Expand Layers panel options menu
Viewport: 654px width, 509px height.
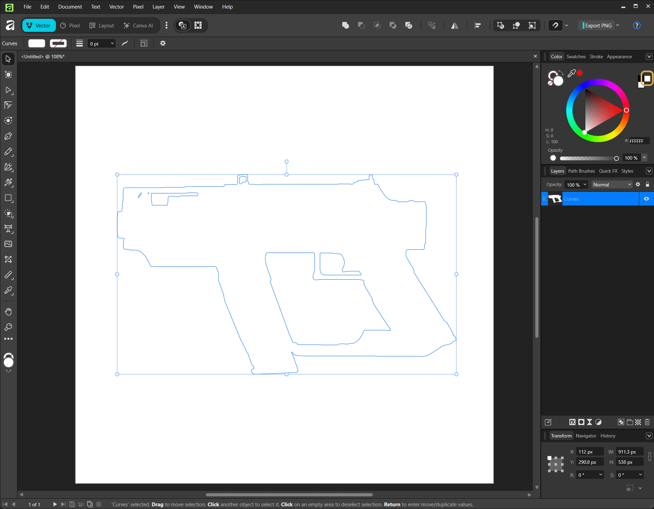tap(649, 171)
